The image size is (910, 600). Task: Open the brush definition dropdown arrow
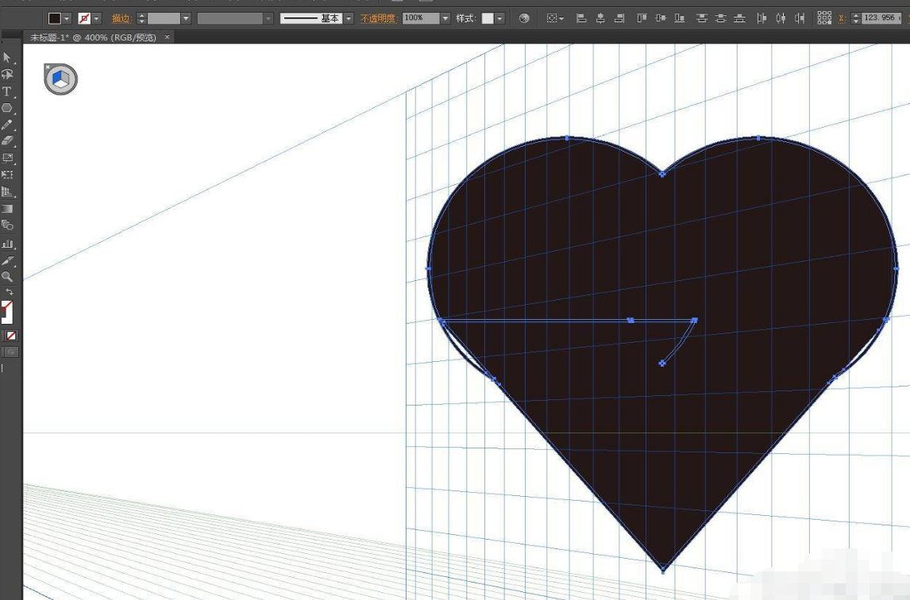(349, 18)
